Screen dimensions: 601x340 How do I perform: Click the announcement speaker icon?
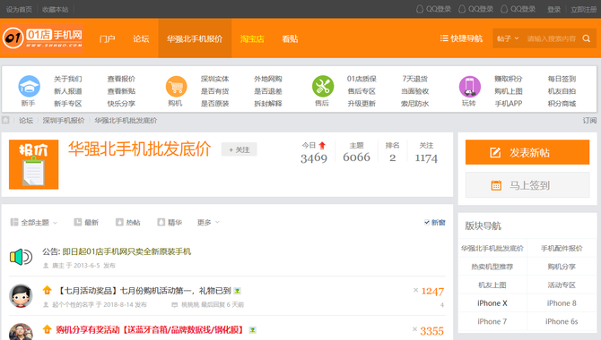tap(21, 257)
